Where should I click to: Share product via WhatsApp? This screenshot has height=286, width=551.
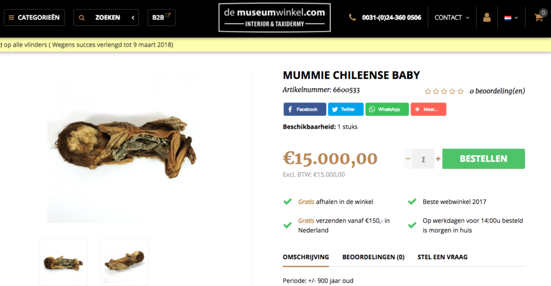tap(387, 109)
